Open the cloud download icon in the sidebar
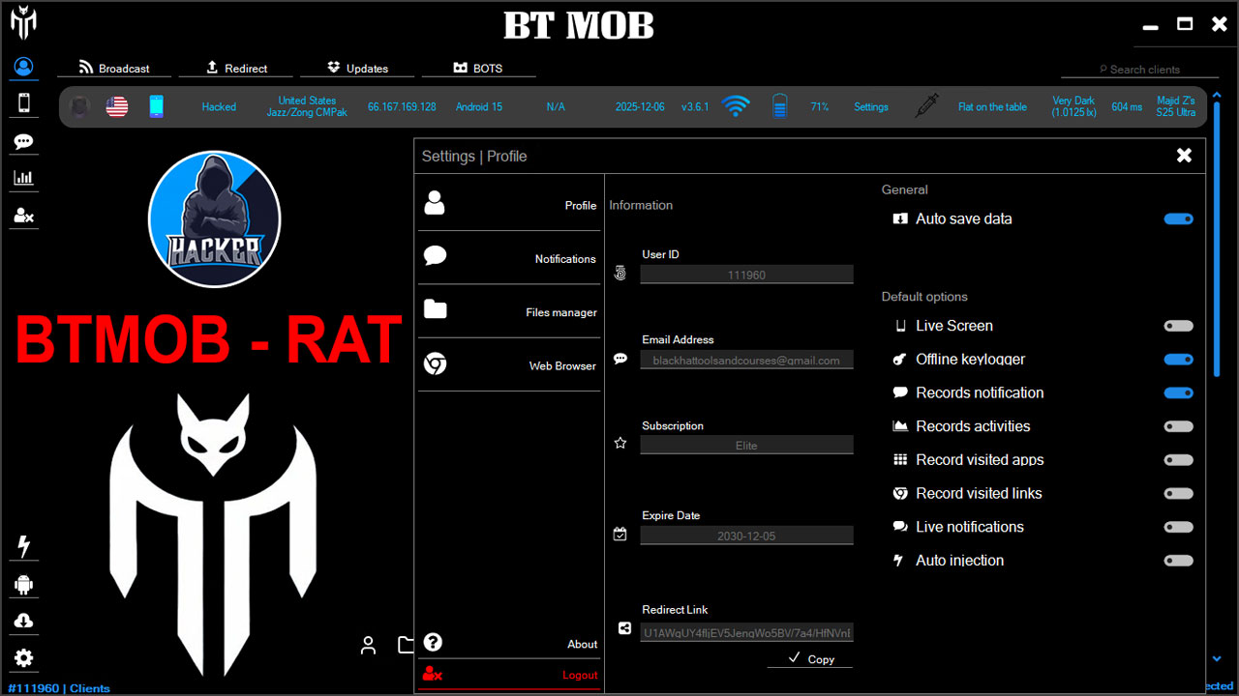Viewport: 1239px width, 696px height. pos(23,621)
